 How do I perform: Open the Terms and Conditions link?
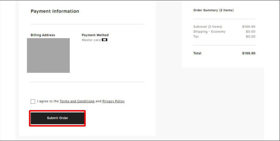(x=77, y=101)
